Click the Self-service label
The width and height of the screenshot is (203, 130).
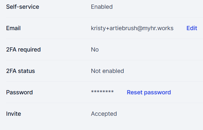23,7
